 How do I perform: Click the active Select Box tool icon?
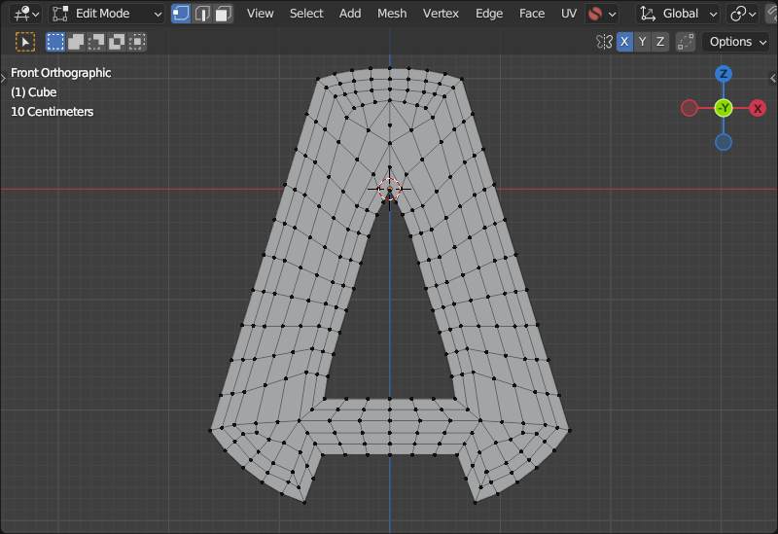25,42
